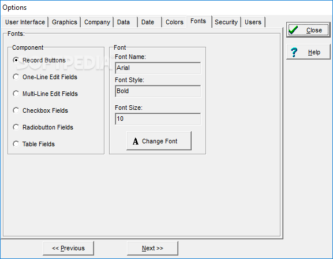
Task: Click the Font Style: label
Action: tap(129, 80)
